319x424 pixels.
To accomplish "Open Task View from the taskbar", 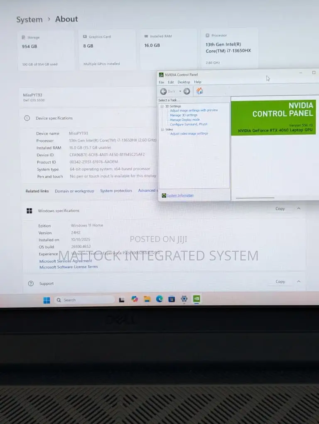I will [x=122, y=300].
